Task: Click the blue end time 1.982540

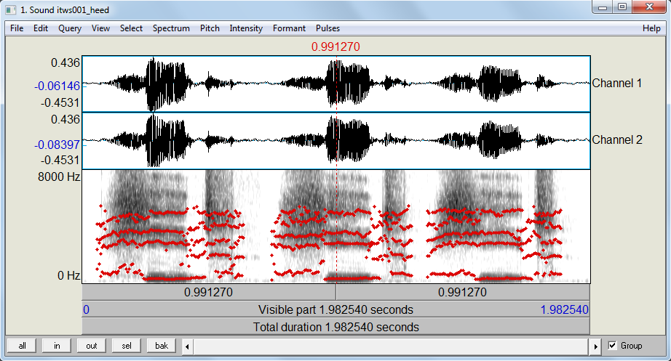Action: coord(565,309)
